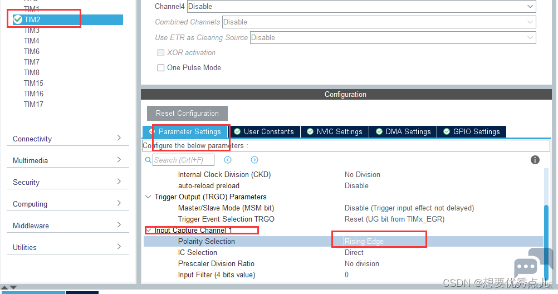558x294 pixels.
Task: Open the chat bubble icon
Action: pos(525,267)
